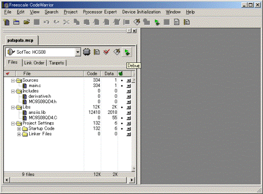Sort by the Data column header
The width and height of the screenshot is (263, 194).
point(109,74)
